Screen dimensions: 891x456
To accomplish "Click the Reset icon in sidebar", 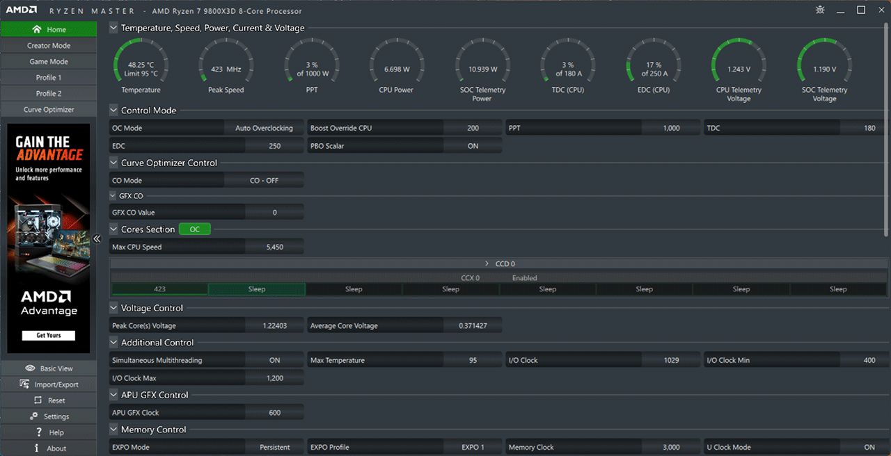I will [38, 400].
